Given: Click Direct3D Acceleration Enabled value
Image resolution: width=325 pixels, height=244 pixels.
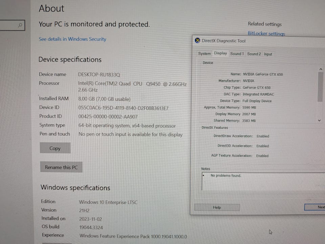Looking at the screenshot, I should 262,146.
